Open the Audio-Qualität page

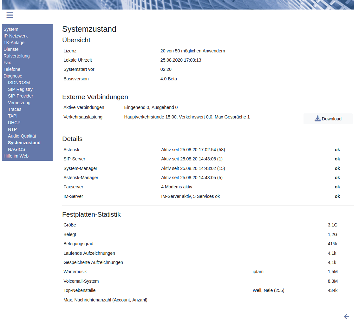(22, 136)
